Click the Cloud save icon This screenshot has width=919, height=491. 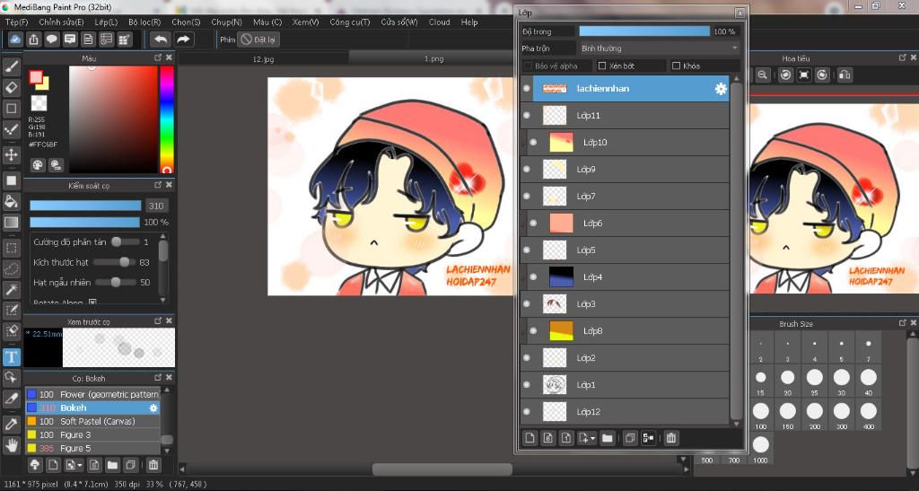15,39
